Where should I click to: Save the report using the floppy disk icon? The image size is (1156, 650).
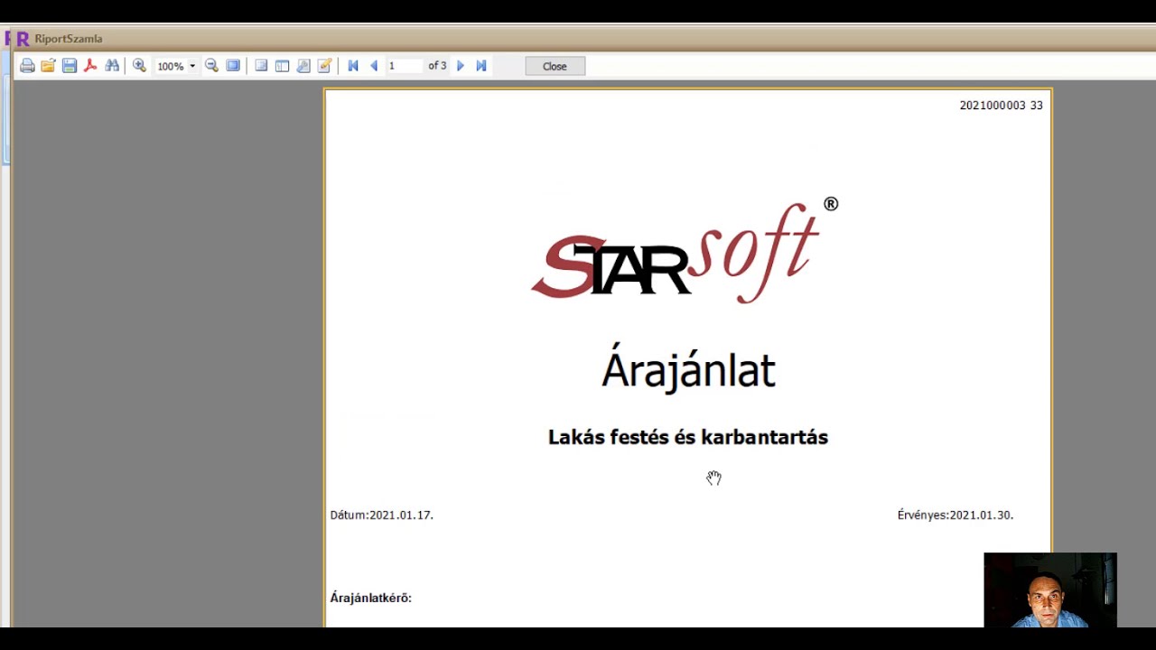(x=70, y=66)
